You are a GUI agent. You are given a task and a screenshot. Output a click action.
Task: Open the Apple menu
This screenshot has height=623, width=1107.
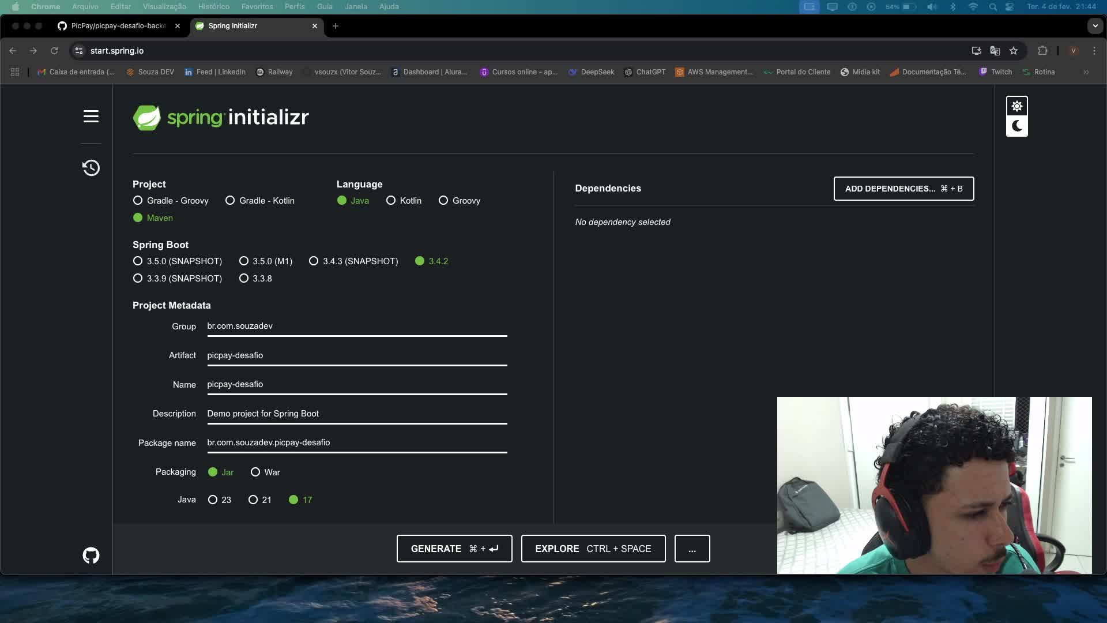[16, 7]
